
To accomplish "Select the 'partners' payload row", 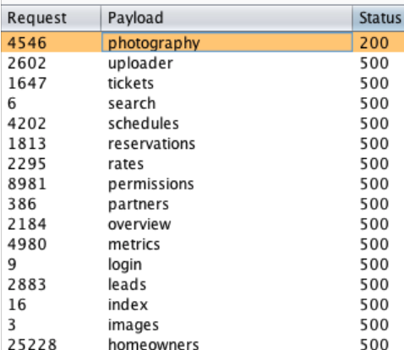I will tap(203, 205).
